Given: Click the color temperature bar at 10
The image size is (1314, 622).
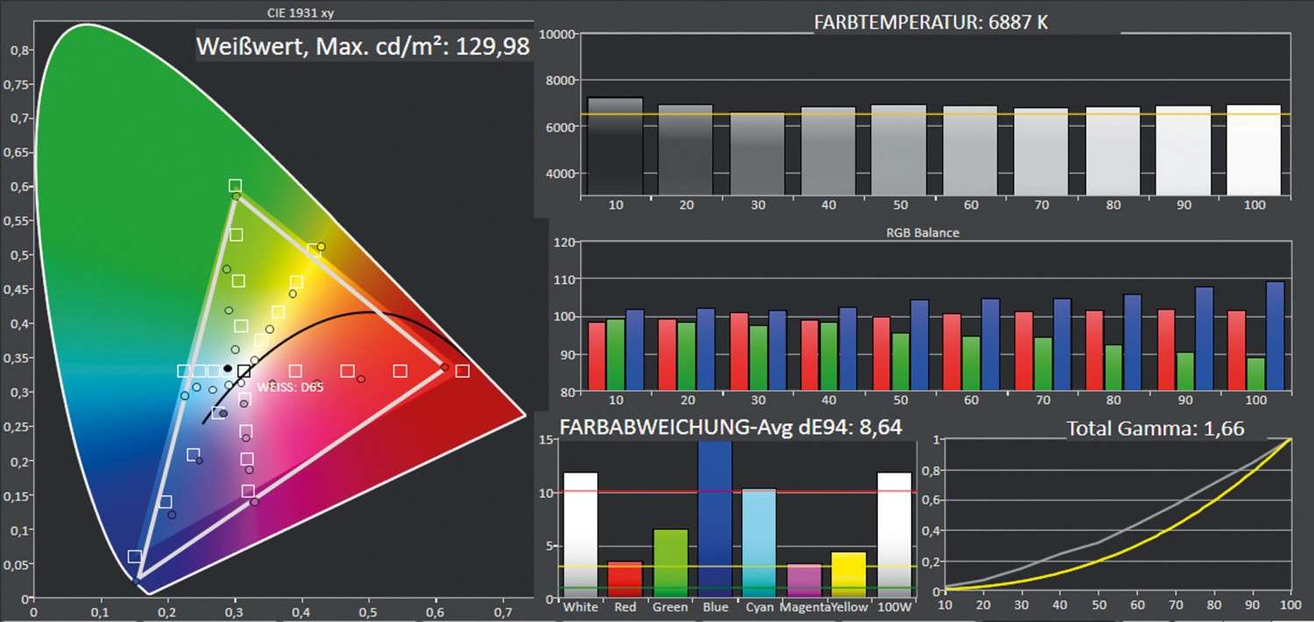Looking at the screenshot, I should point(616,146).
